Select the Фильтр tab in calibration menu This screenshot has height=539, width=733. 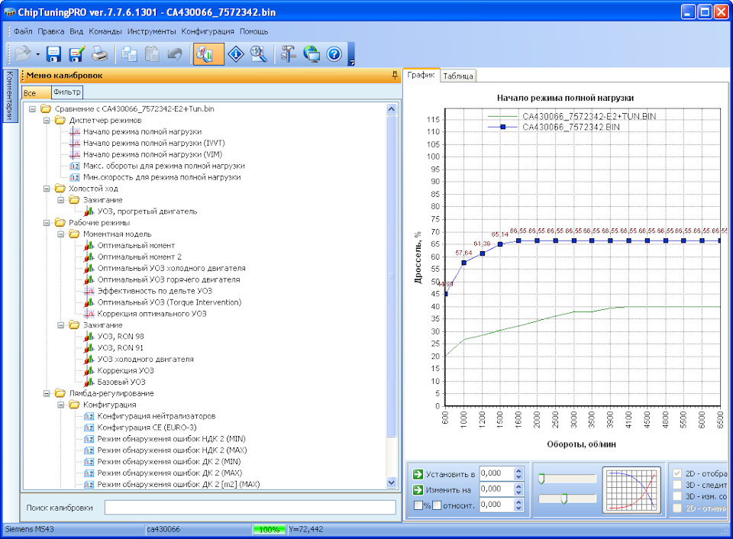point(67,92)
